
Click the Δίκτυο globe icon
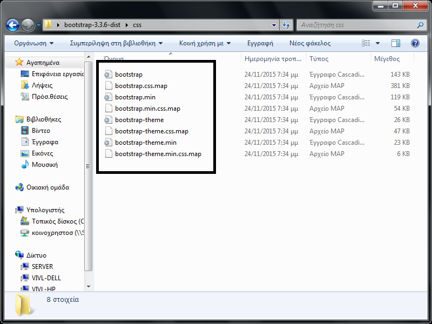(19, 255)
